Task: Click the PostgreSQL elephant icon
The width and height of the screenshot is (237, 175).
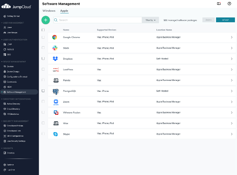Action: (x=55, y=91)
